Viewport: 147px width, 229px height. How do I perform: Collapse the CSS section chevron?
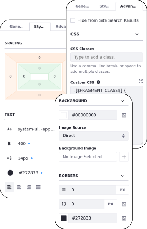pyautogui.click(x=137, y=34)
